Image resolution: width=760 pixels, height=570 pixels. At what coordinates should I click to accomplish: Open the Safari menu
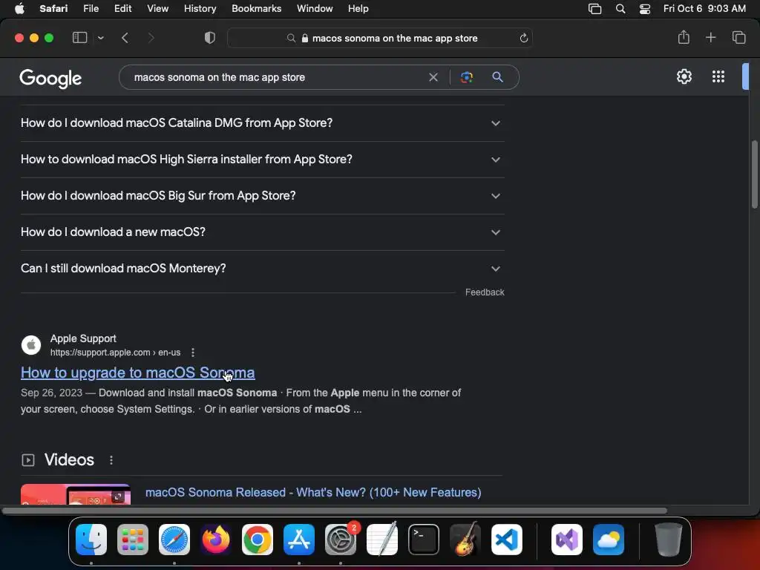[53, 9]
